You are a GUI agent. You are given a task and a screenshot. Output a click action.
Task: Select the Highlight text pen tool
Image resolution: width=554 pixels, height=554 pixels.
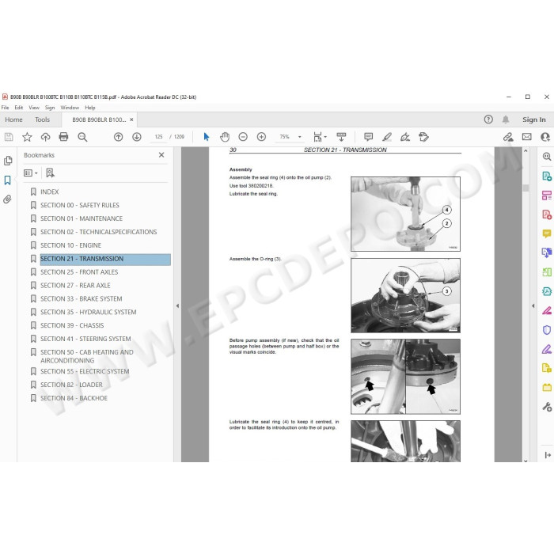click(387, 137)
